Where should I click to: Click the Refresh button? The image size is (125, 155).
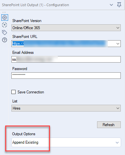point(109,125)
